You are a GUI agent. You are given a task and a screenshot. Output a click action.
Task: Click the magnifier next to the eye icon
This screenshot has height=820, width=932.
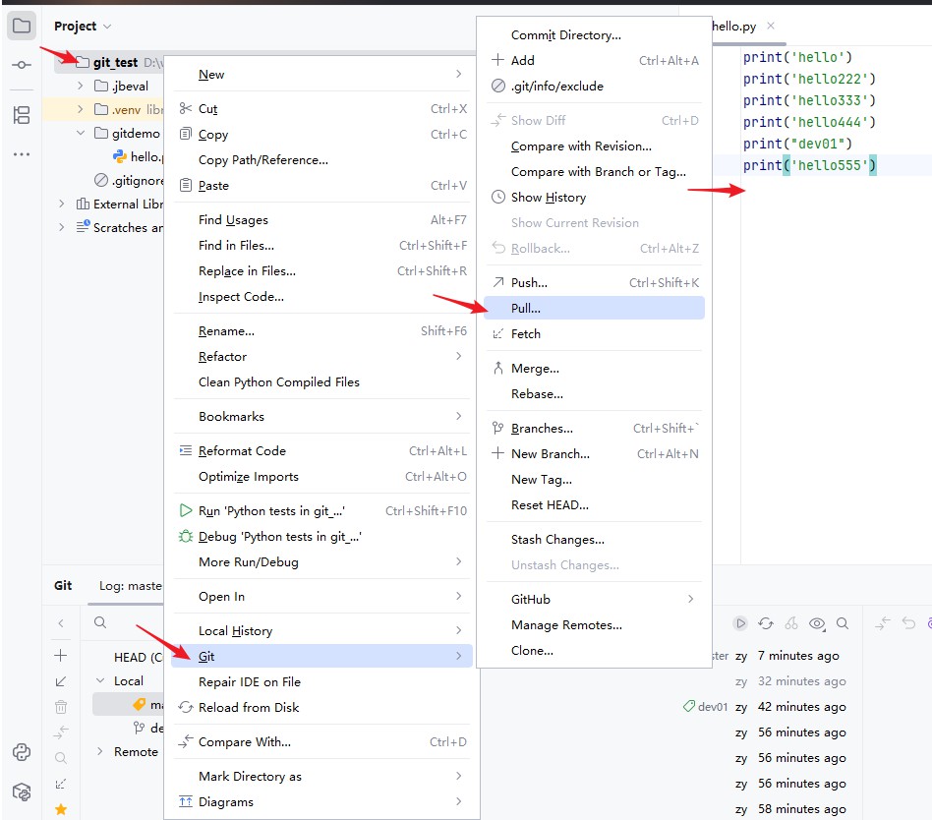pyautogui.click(x=843, y=623)
